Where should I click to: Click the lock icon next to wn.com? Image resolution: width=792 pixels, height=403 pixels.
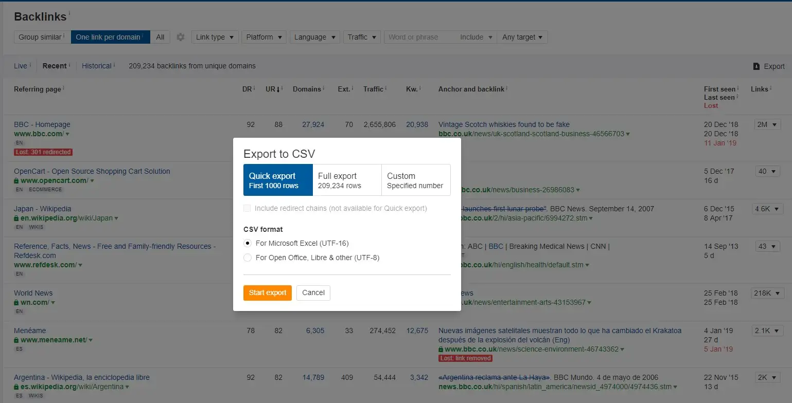pos(16,303)
